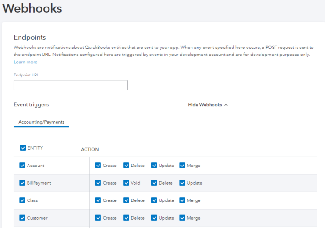Uncheck the Class entity checkbox

tap(22, 200)
